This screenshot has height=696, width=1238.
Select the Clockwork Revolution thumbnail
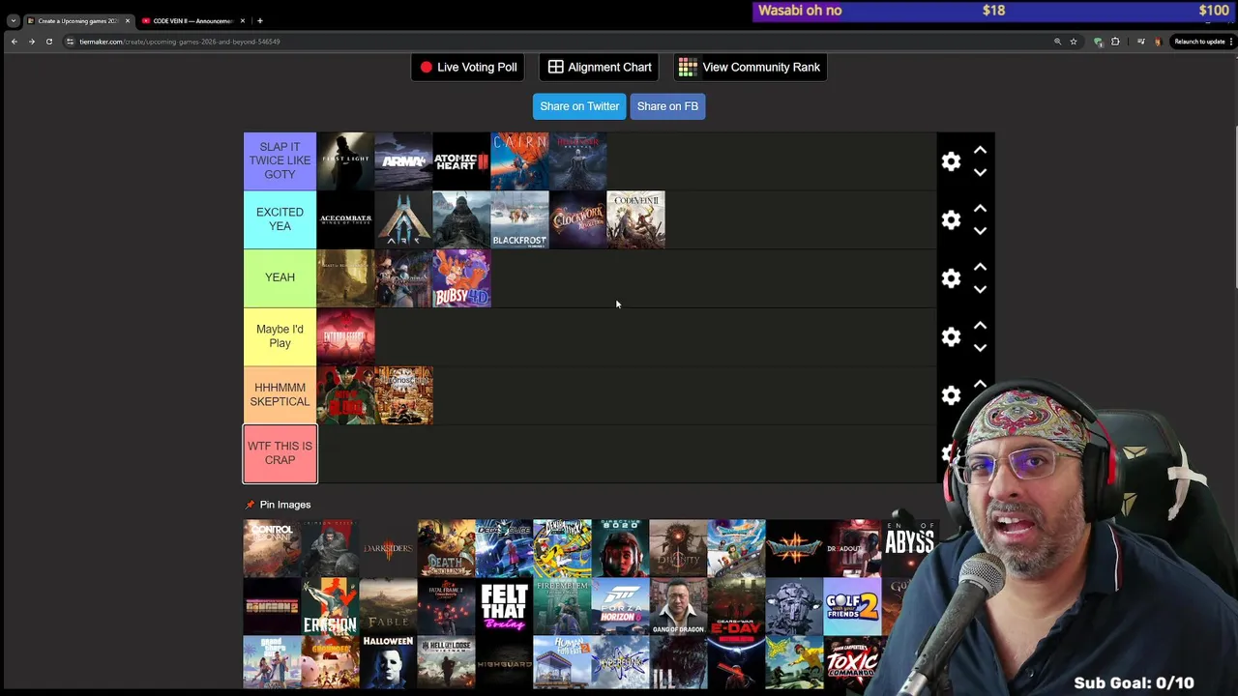[577, 219]
